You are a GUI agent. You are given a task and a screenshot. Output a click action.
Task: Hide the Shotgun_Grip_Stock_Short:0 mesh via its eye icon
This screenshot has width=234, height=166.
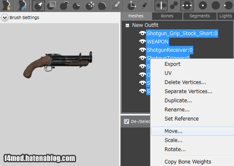click(x=143, y=33)
